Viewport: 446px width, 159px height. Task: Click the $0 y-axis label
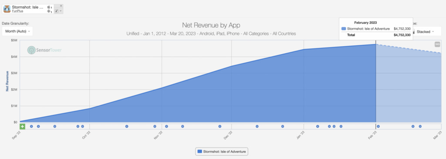[15, 122]
